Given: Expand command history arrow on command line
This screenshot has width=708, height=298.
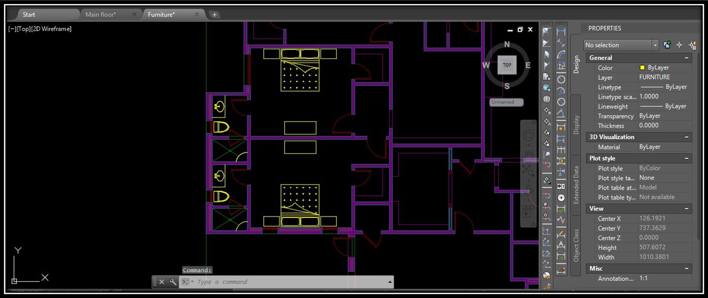Looking at the screenshot, I should [390, 282].
